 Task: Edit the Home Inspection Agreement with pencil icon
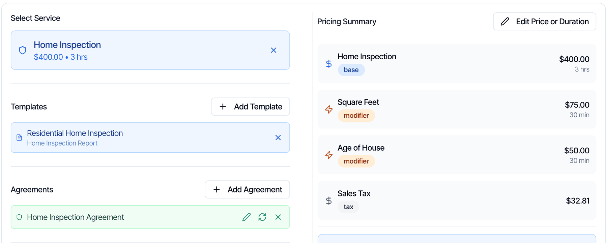coord(247,217)
